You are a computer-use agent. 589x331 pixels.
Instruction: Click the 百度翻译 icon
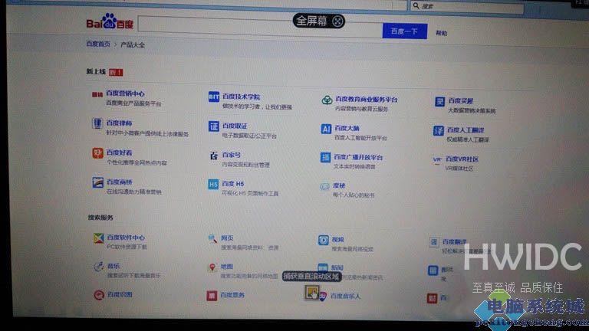pyautogui.click(x=434, y=242)
